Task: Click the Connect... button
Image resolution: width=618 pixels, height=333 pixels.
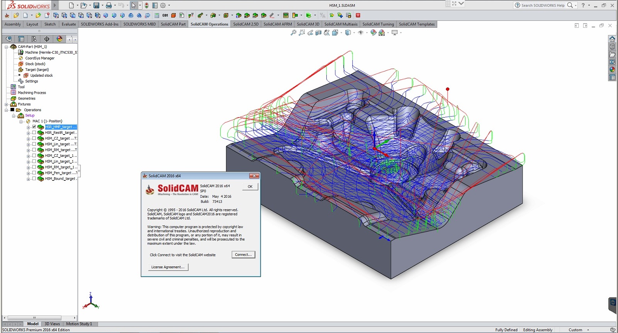Action: pyautogui.click(x=243, y=255)
